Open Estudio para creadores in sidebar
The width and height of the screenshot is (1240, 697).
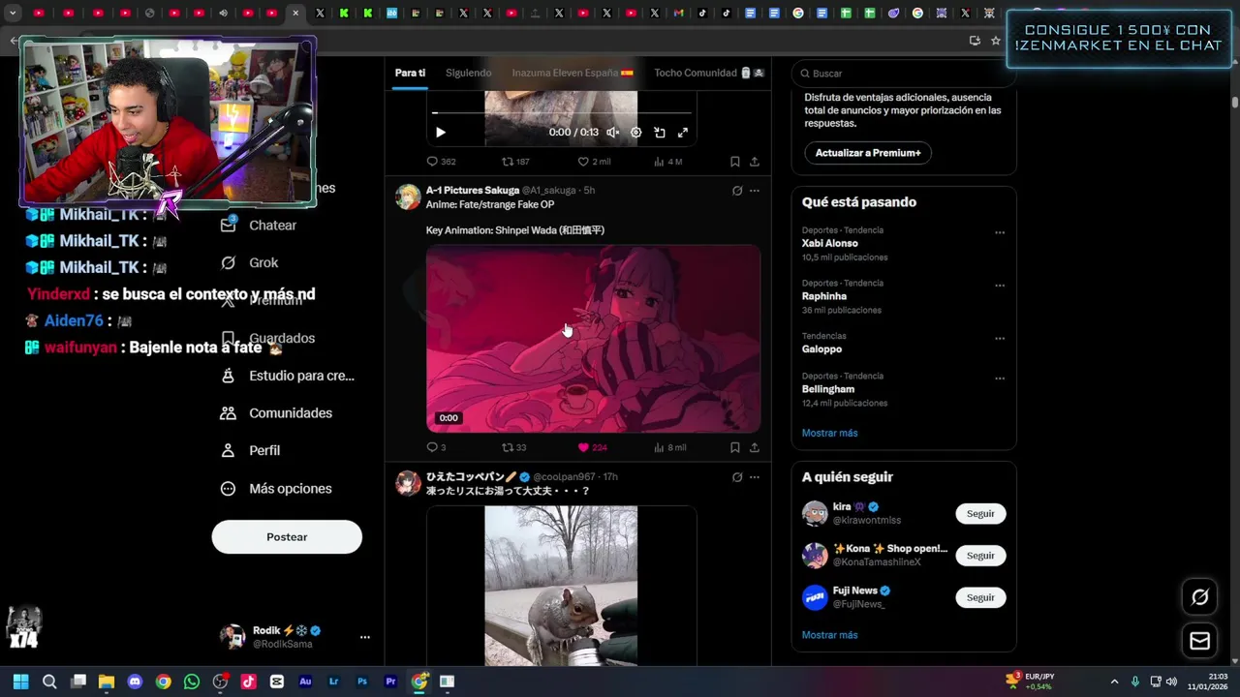pyautogui.click(x=288, y=376)
